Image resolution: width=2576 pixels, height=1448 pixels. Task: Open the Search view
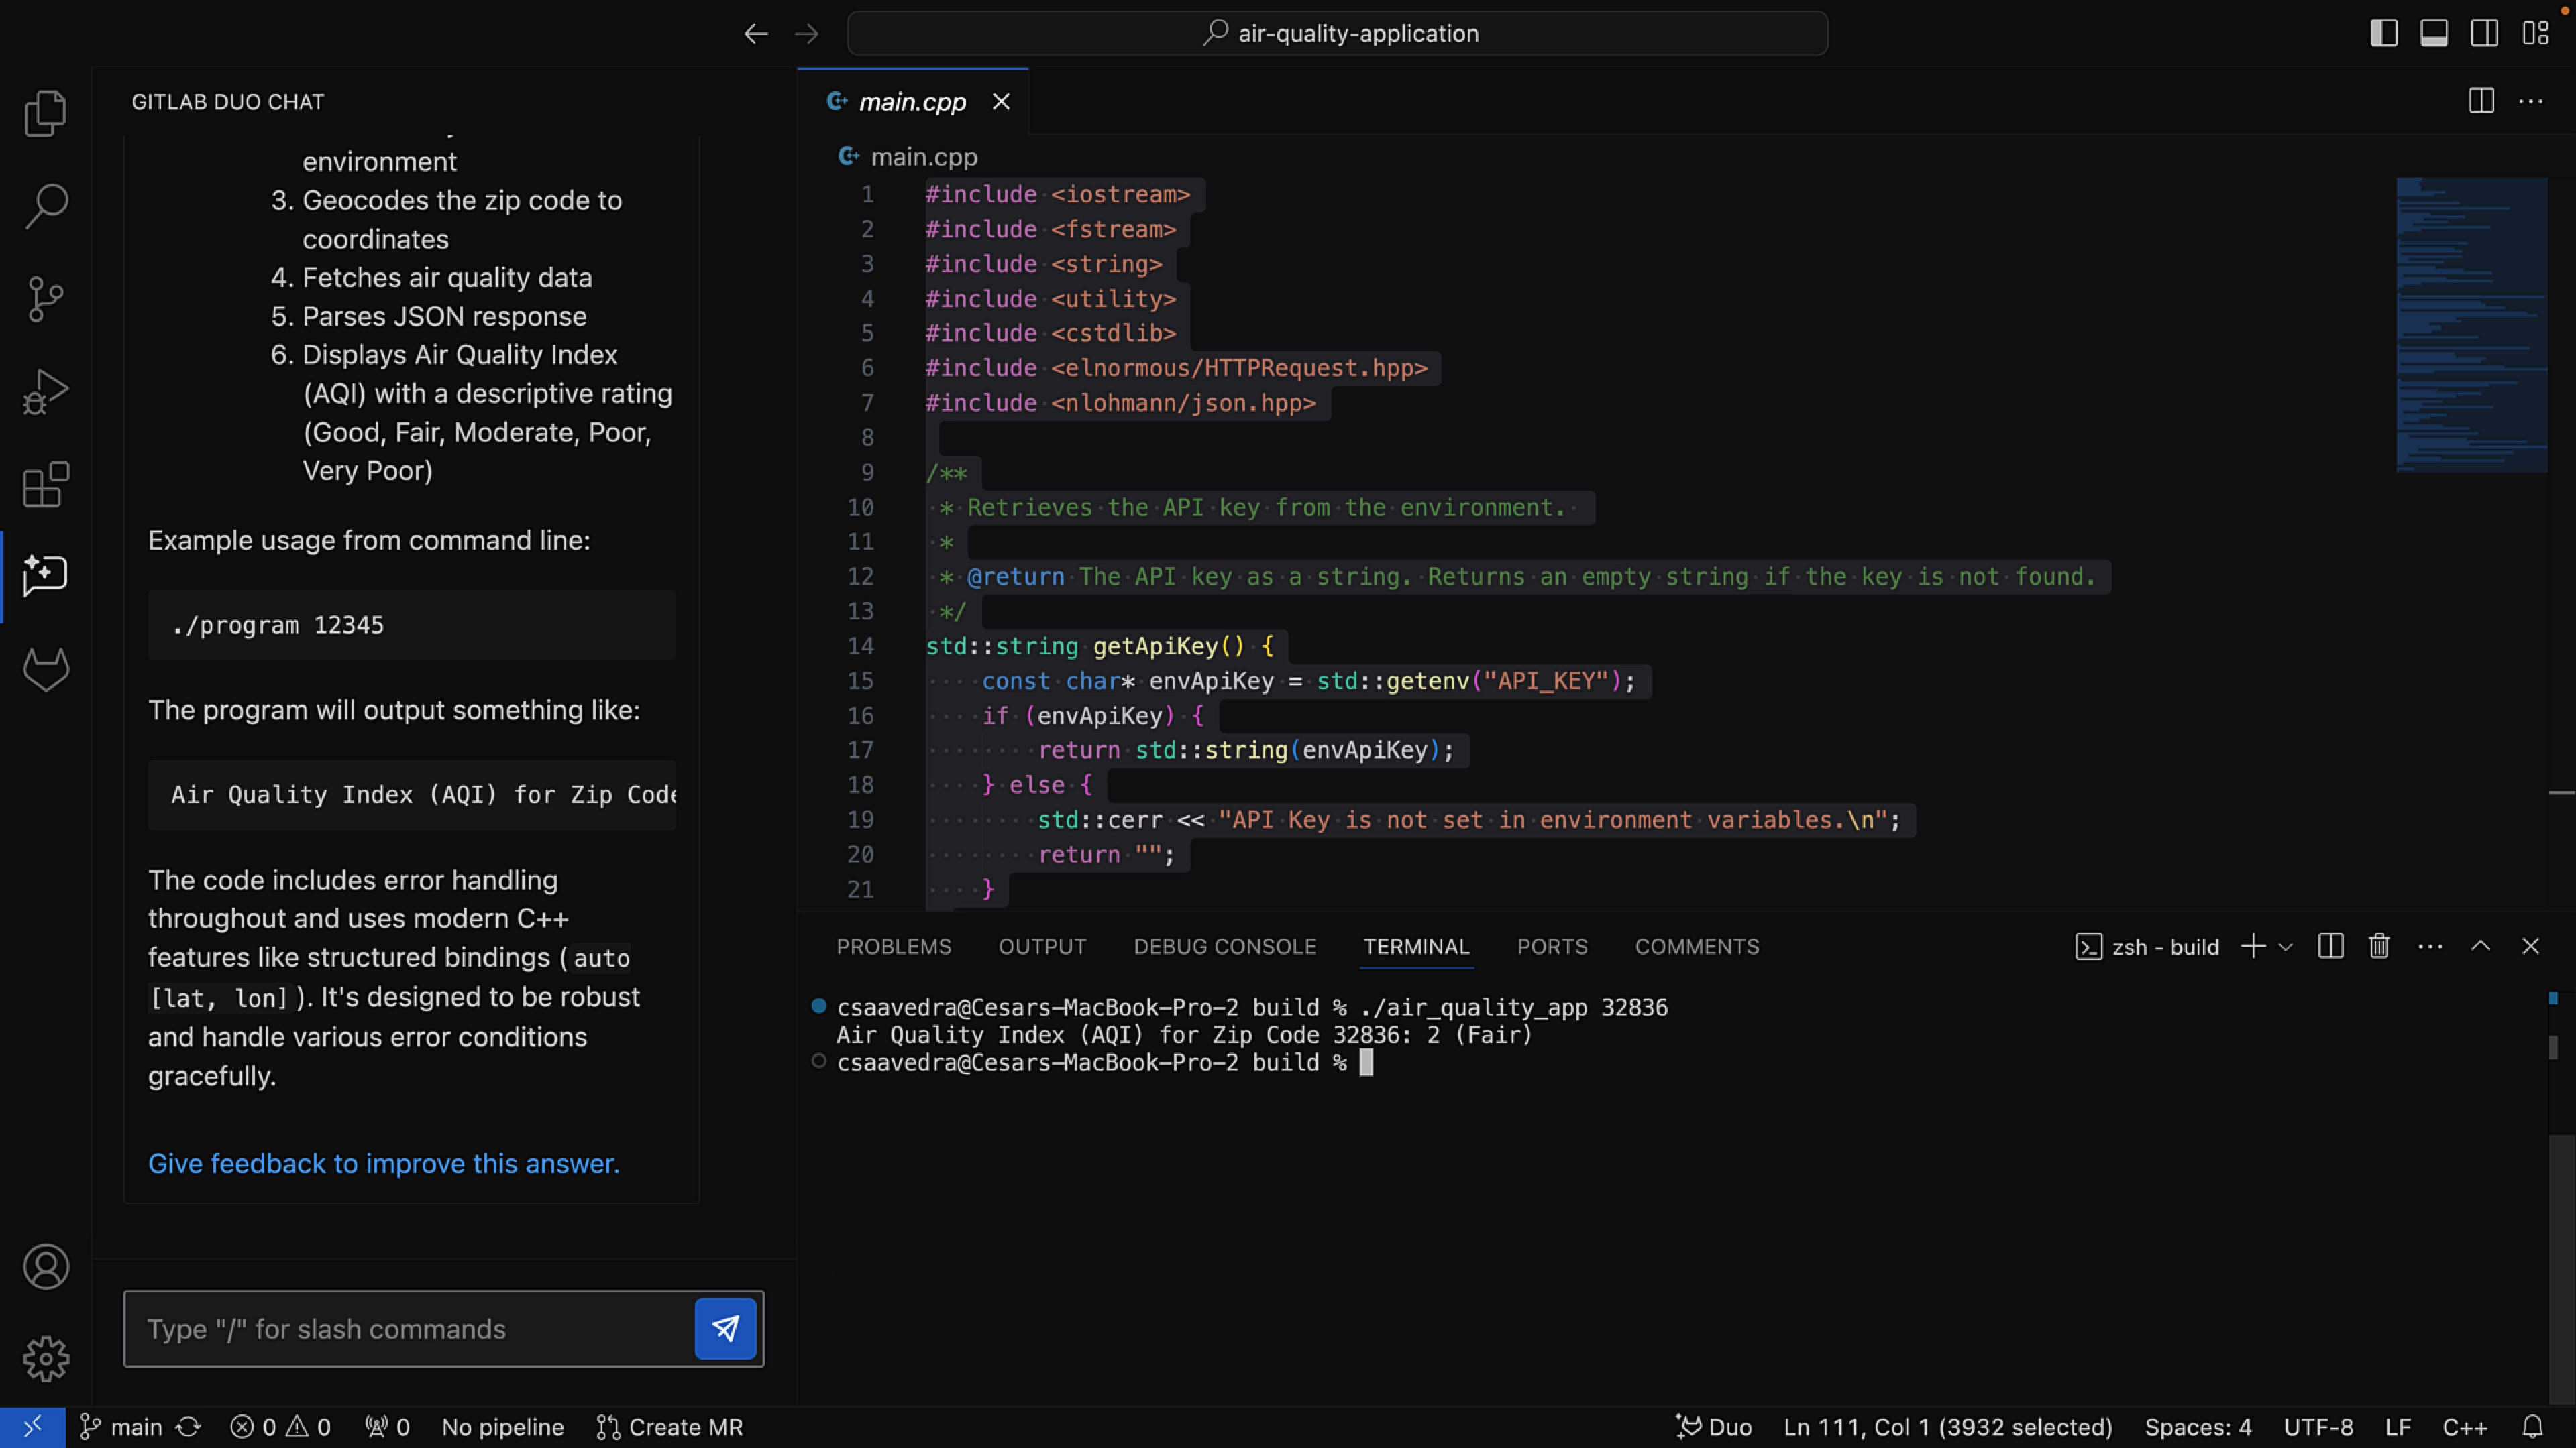pos(45,206)
